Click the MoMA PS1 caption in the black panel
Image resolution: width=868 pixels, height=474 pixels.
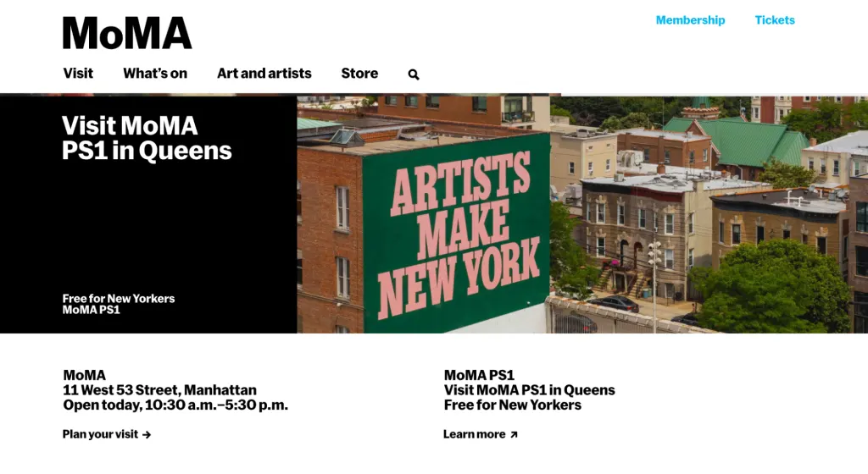pos(92,310)
